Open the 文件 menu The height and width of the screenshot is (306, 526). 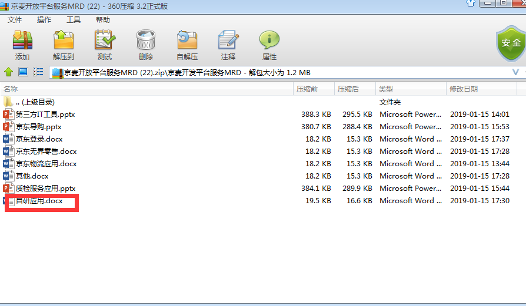(15, 20)
